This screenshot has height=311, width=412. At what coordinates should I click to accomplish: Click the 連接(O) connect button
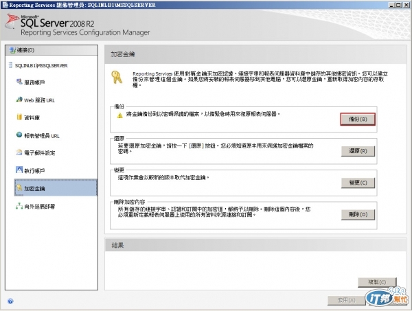[51, 50]
